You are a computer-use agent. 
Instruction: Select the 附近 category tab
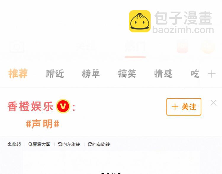(x=55, y=74)
